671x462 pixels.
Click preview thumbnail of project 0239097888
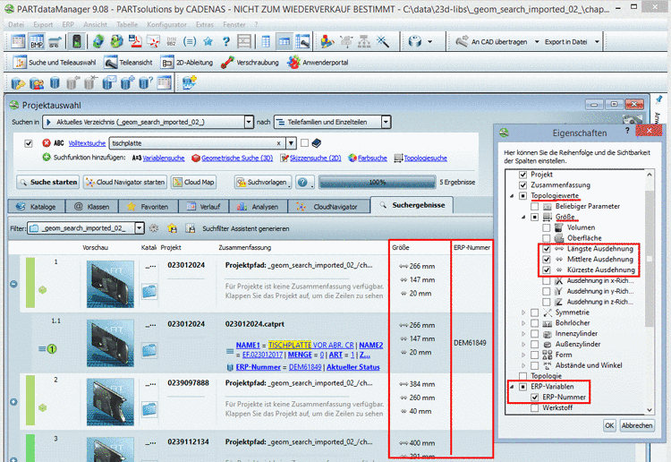tap(110, 402)
